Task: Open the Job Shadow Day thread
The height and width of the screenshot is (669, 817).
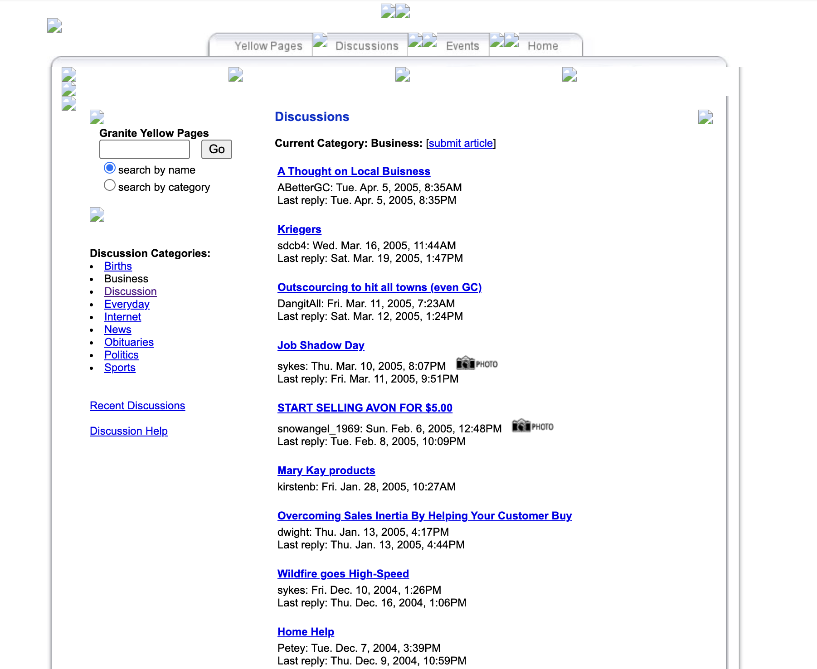Action: 321,345
